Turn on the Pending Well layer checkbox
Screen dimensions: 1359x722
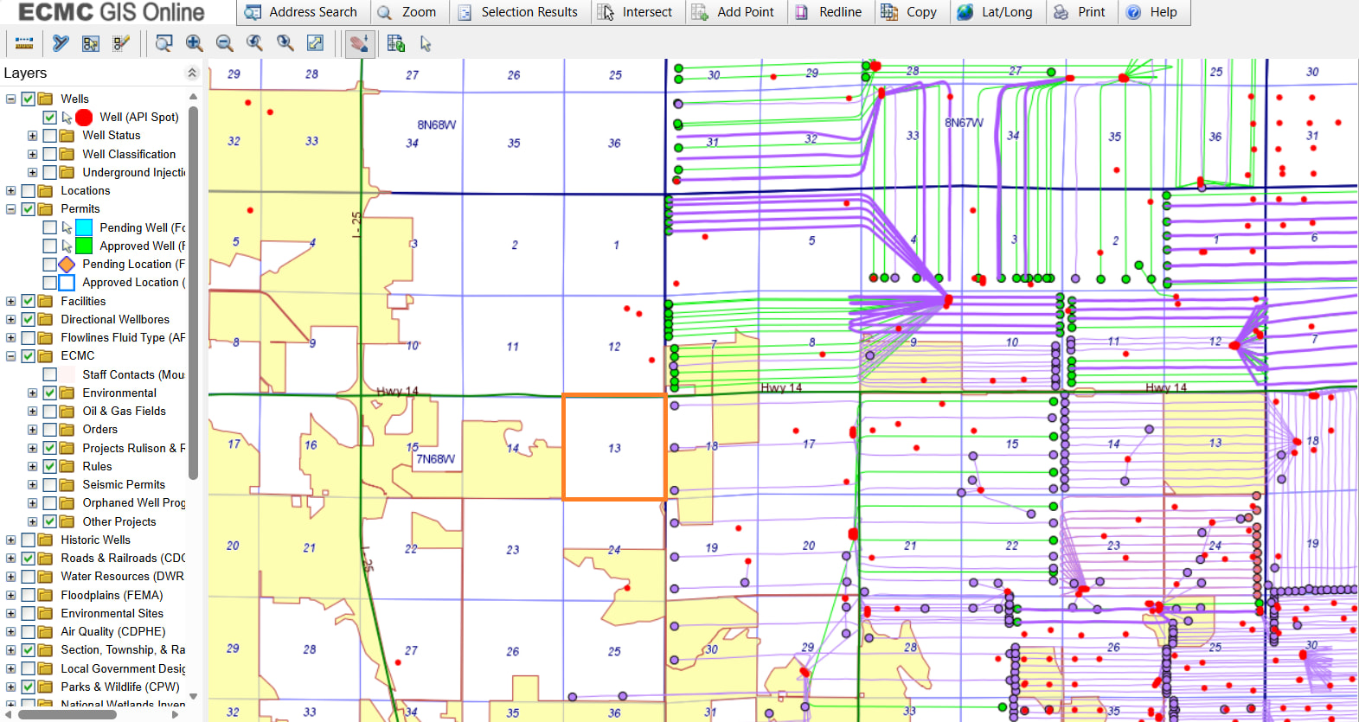[50, 227]
